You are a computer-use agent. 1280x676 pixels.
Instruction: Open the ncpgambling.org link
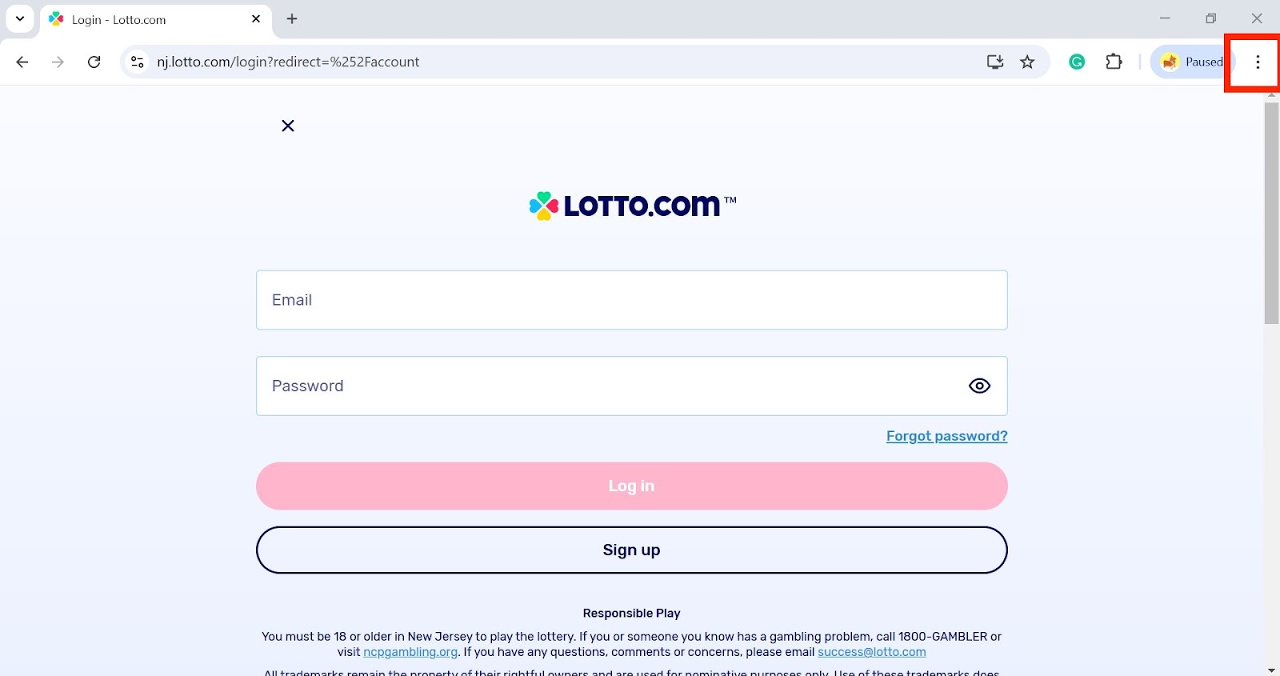410,652
